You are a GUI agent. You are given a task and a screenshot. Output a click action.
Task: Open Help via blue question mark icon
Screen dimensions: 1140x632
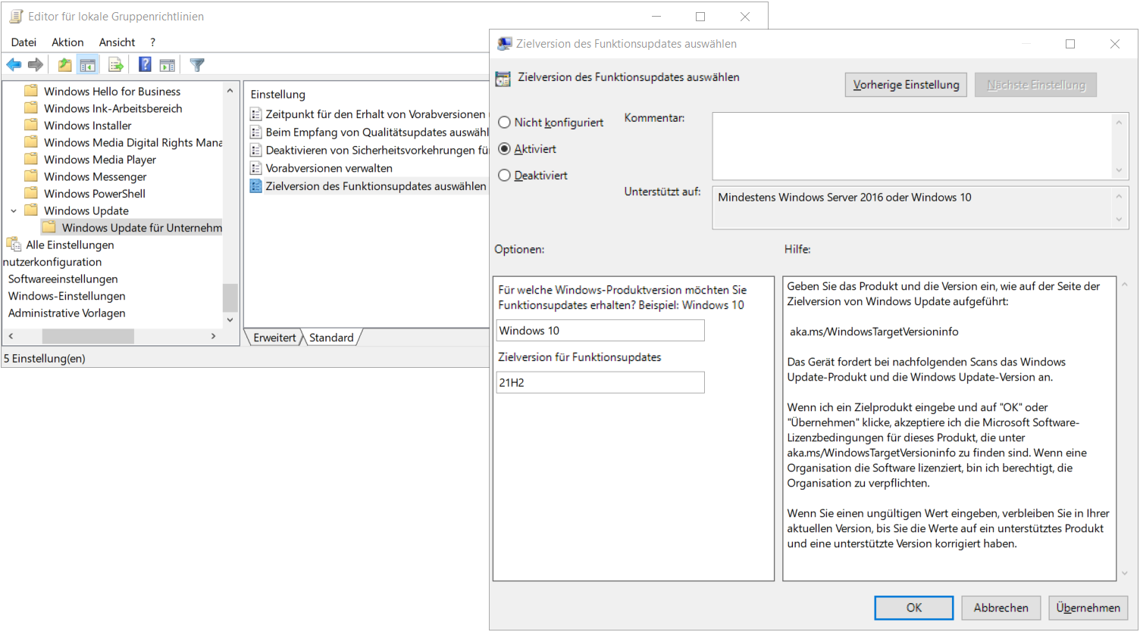[x=145, y=65]
